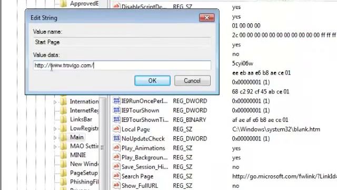
Task: Click the ee eb aa e6 b8 ae ce 01 value
Action: (x=261, y=73)
